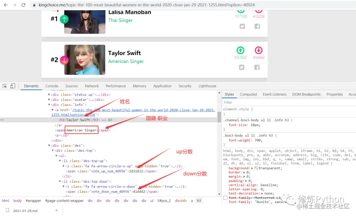Select #wrapper in the breadcrumb bar
This screenshot has height=216, width=356.
[x=33, y=201]
